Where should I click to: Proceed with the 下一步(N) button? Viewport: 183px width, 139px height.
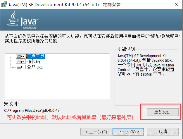[x=128, y=132]
